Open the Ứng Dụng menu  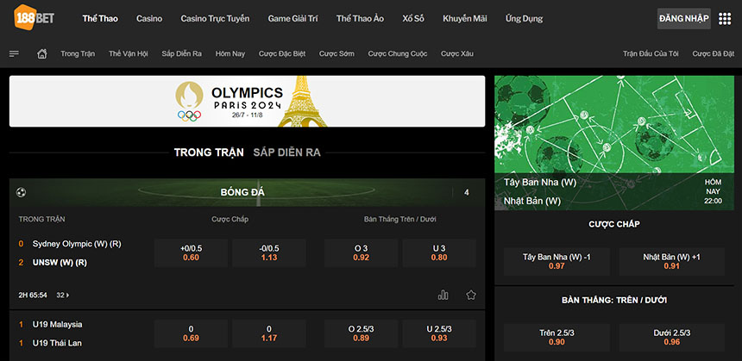coord(524,19)
